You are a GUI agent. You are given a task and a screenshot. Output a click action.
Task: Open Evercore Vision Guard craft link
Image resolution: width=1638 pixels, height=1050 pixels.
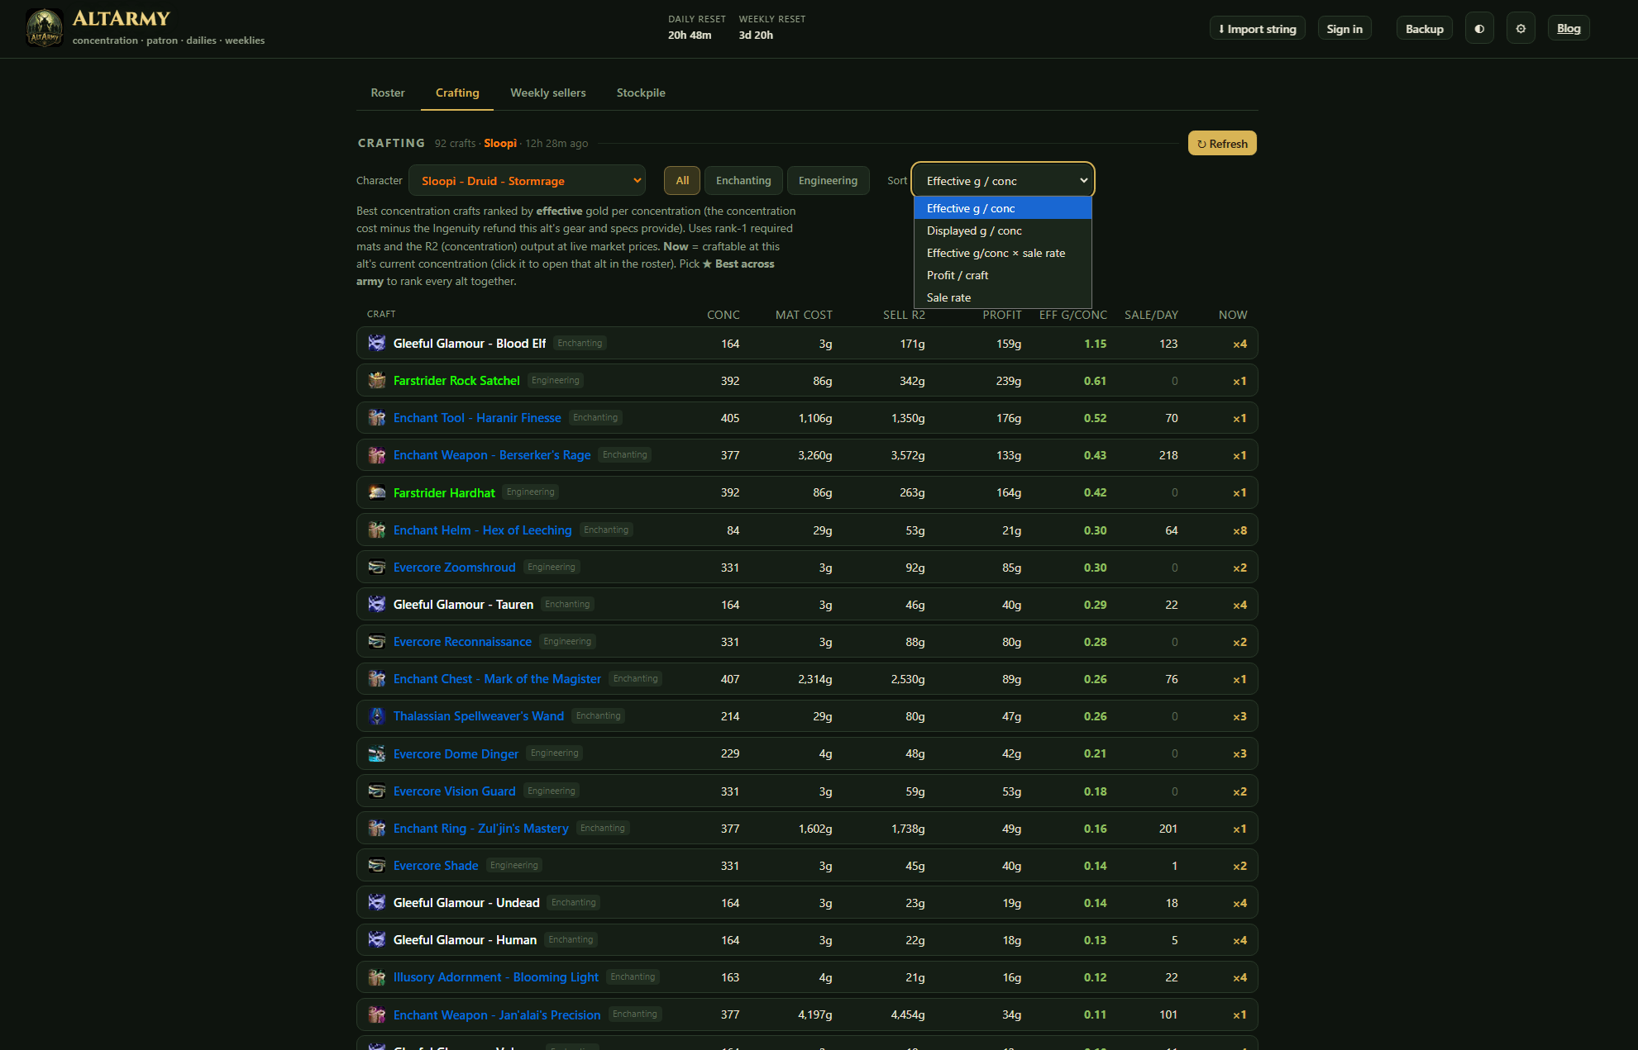click(x=455, y=791)
